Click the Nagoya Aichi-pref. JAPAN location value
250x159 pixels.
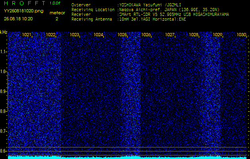tap(169, 10)
